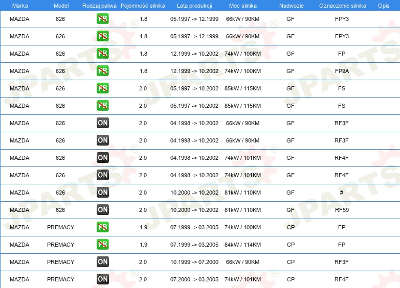The image size is (400, 288).
Task: Select RF4F engine code in the Premacy row
Action: click(x=342, y=279)
